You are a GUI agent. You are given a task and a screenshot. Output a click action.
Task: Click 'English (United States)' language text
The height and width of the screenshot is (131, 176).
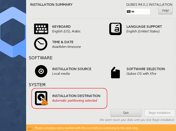143,31
